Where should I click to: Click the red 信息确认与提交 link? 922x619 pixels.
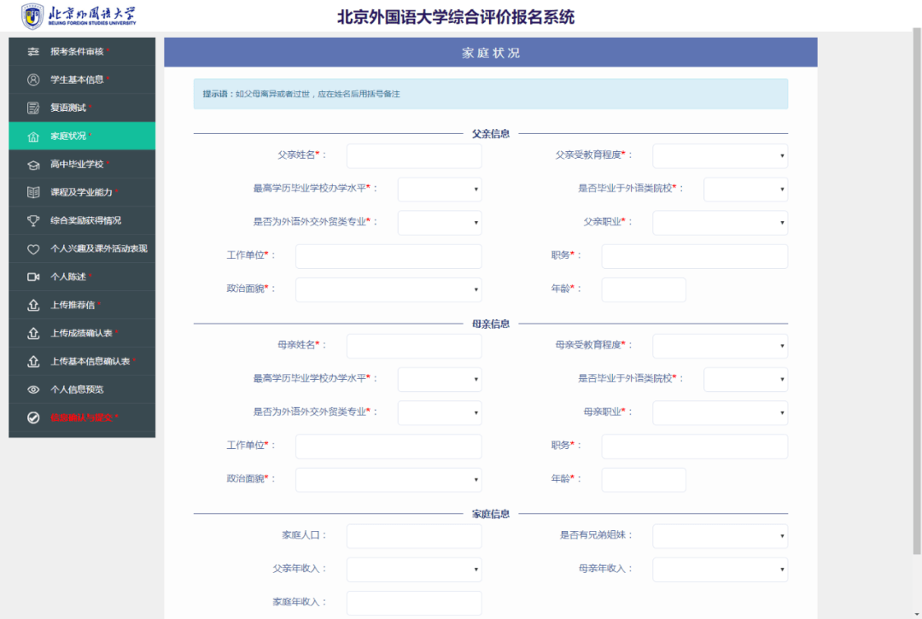point(83,418)
